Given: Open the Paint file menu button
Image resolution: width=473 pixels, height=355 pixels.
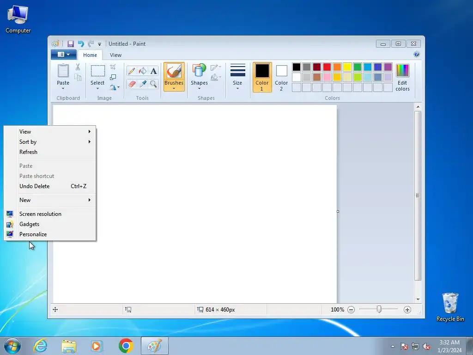Looking at the screenshot, I should pyautogui.click(x=64, y=55).
